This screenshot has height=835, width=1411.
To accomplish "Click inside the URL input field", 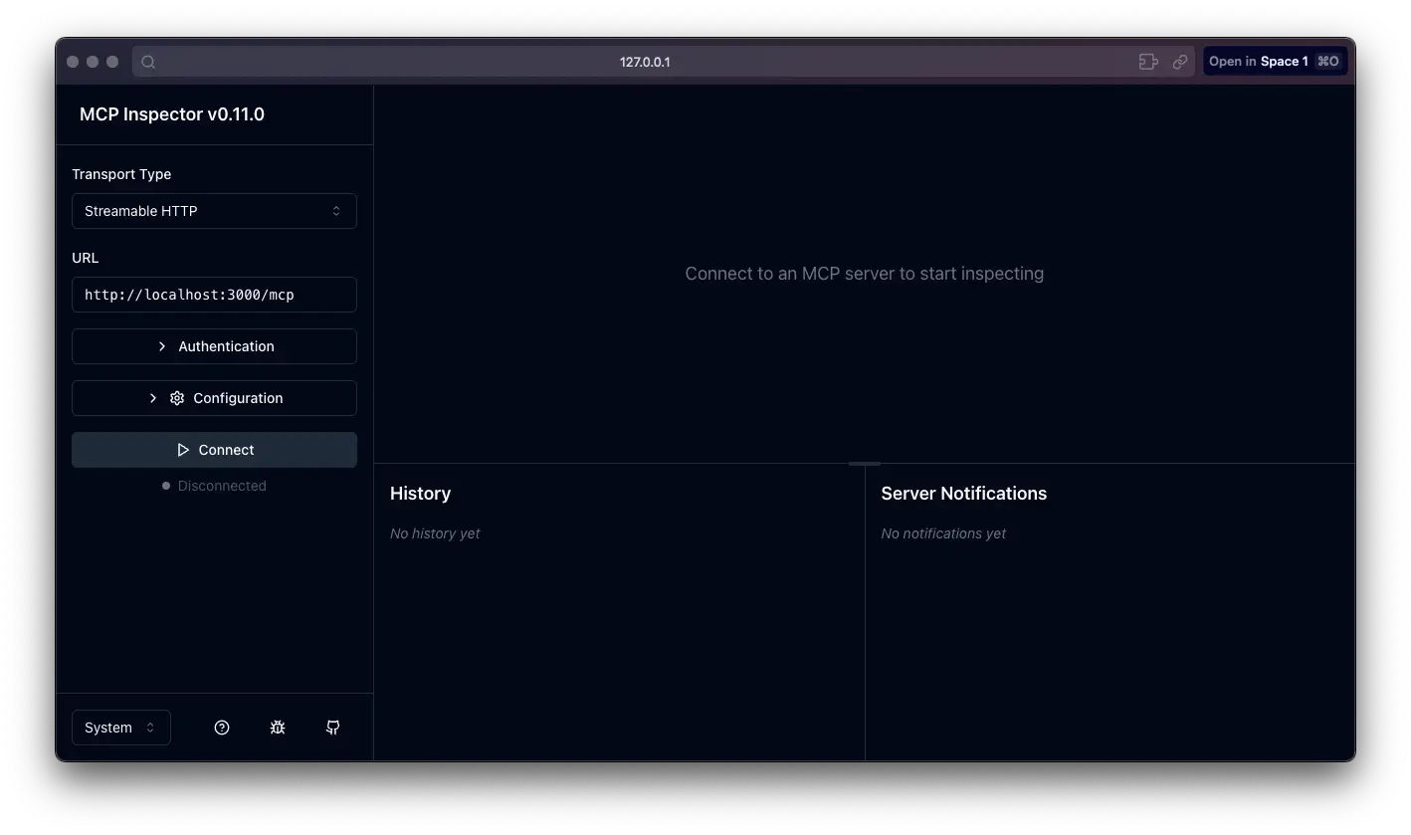I will coord(214,295).
